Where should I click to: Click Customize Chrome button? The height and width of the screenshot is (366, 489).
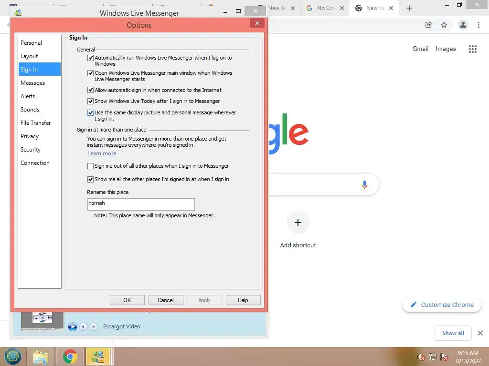[442, 305]
